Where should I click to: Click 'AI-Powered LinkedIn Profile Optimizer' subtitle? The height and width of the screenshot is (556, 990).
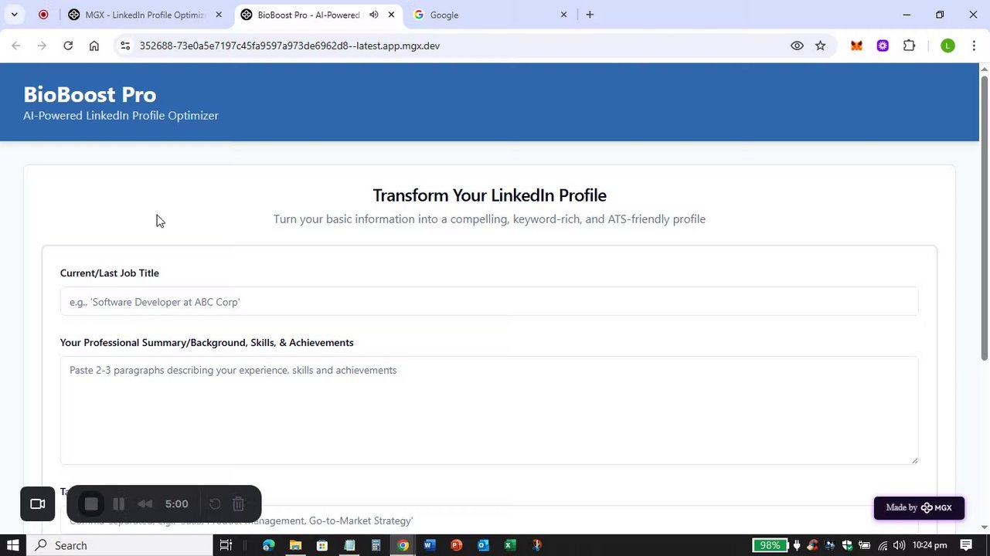point(121,116)
